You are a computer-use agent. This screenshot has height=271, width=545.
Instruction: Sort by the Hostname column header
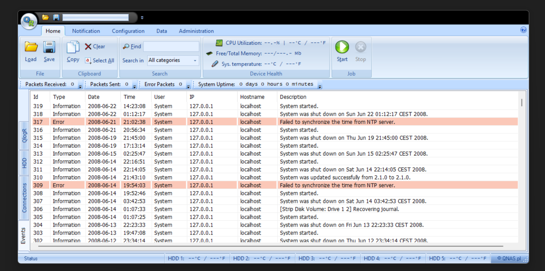tap(257, 97)
